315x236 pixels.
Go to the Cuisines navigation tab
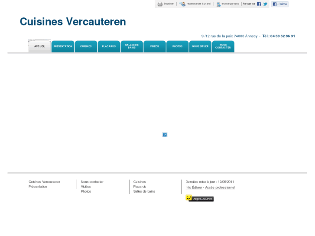coord(86,46)
